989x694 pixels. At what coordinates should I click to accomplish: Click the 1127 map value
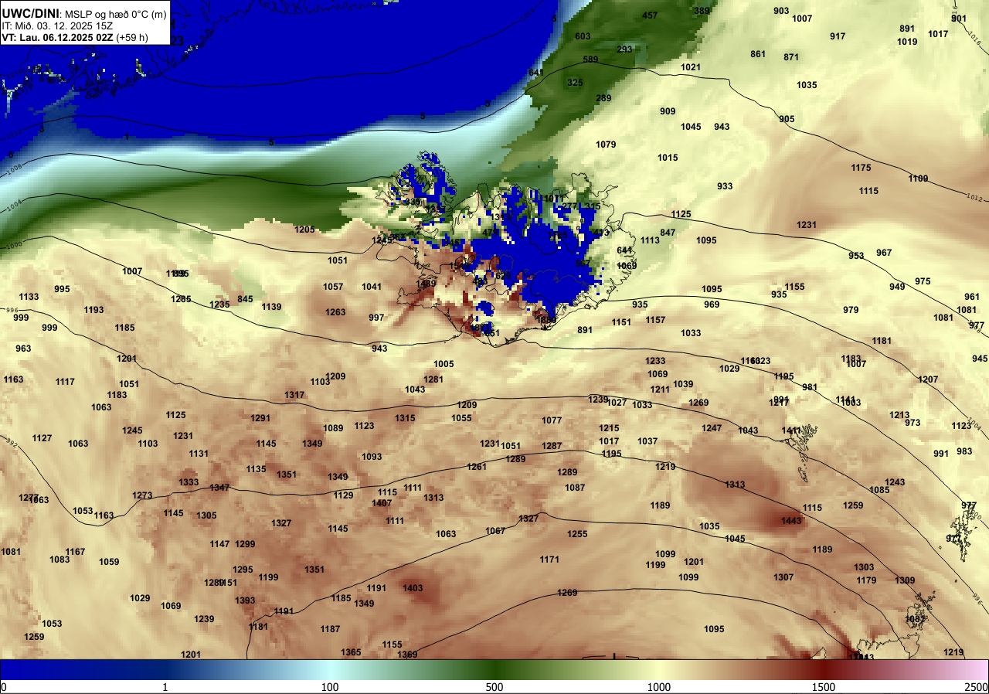click(x=42, y=438)
